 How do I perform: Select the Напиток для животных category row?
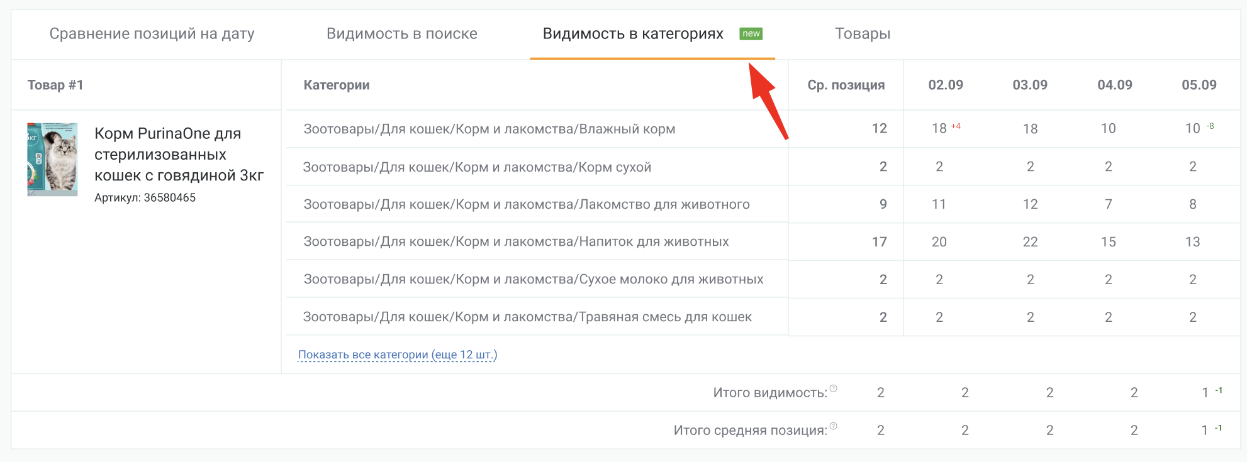(x=537, y=241)
